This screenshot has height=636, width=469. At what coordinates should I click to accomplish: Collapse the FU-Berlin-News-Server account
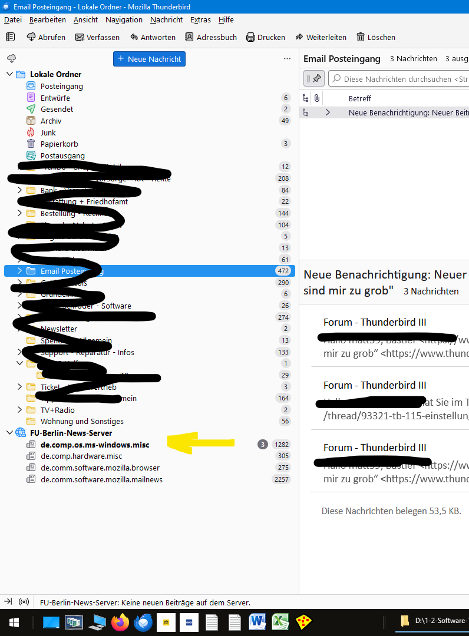pyautogui.click(x=10, y=433)
